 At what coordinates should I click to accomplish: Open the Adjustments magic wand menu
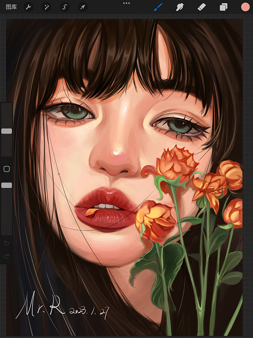click(46, 7)
